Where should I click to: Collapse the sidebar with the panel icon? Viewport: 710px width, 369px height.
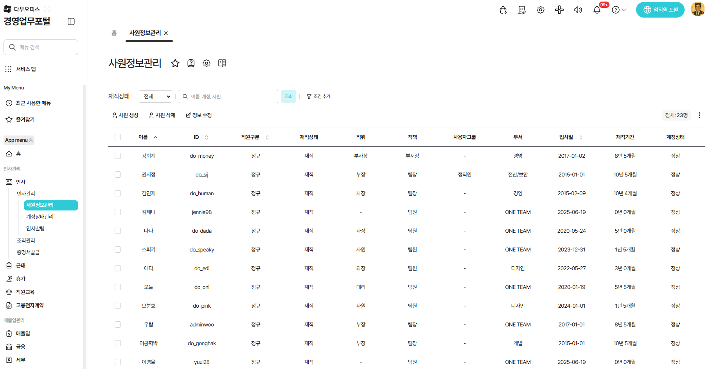pyautogui.click(x=71, y=21)
